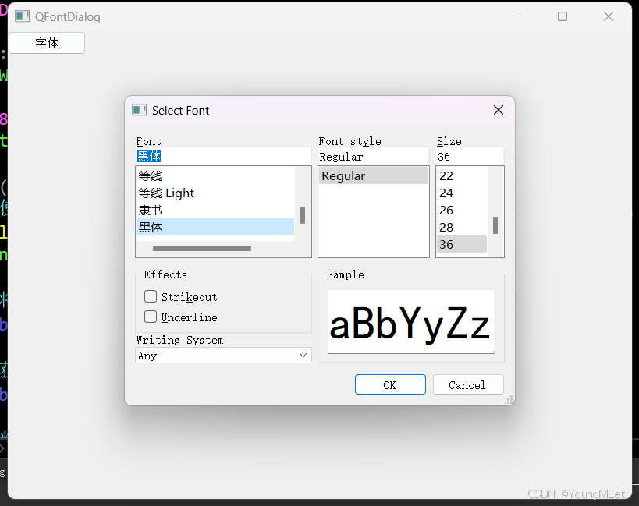Select size 28 in list
This screenshot has width=639, height=506.
point(462,227)
